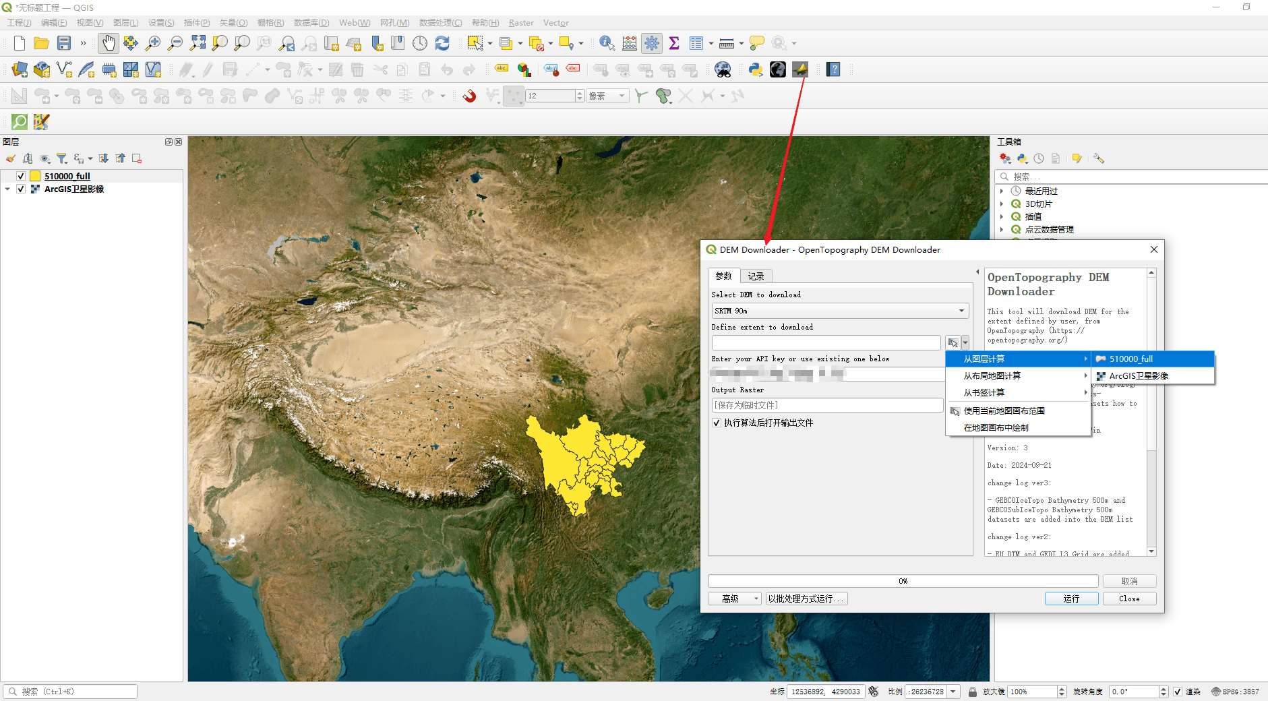Click the Save Project floppy icon
Image resolution: width=1268 pixels, height=701 pixels.
coord(64,43)
